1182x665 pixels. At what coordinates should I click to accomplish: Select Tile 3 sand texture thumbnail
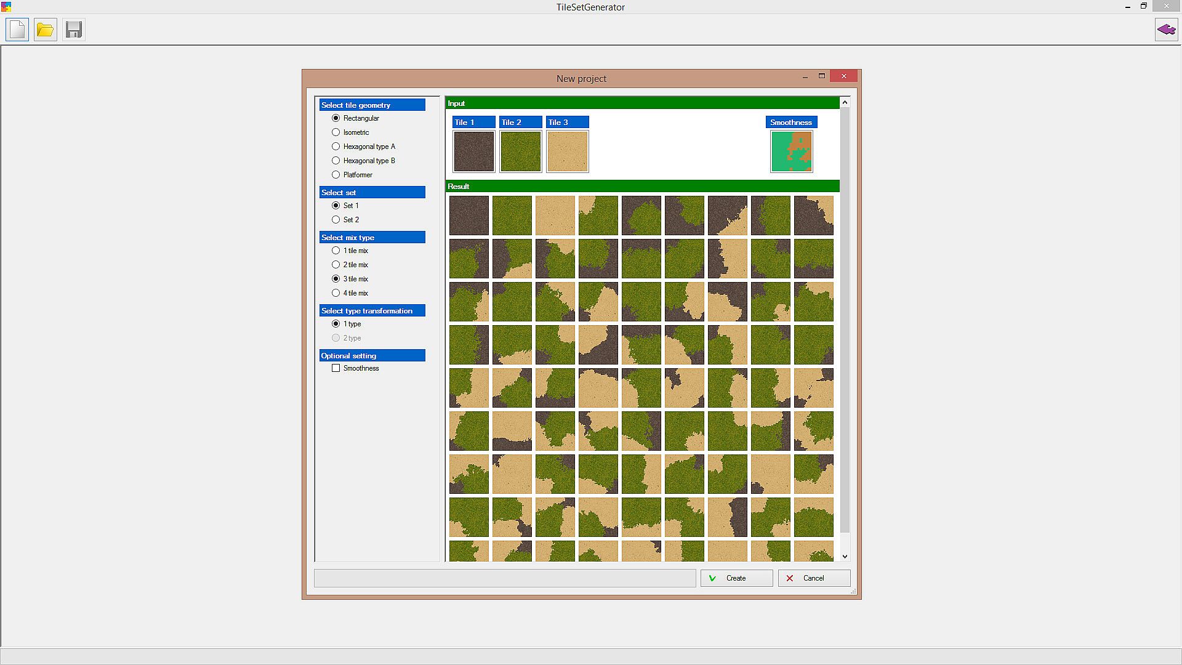point(567,151)
